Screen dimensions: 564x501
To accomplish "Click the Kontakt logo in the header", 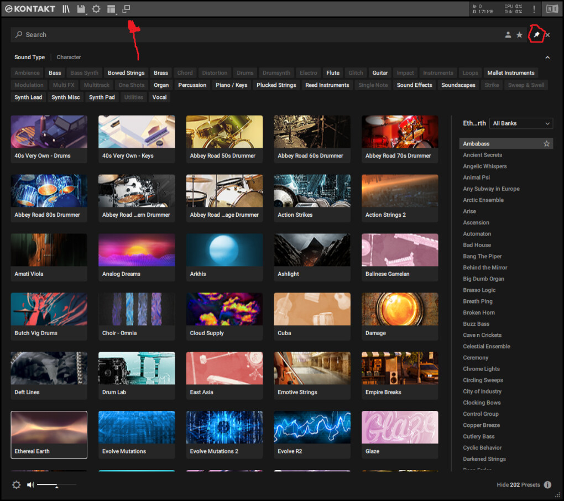I will pos(30,9).
